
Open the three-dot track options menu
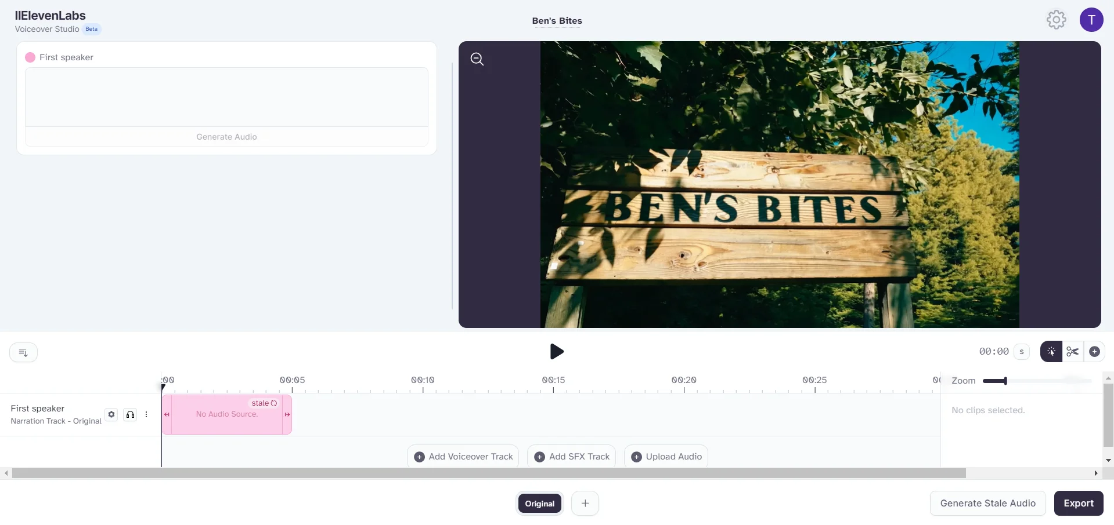[x=146, y=414]
